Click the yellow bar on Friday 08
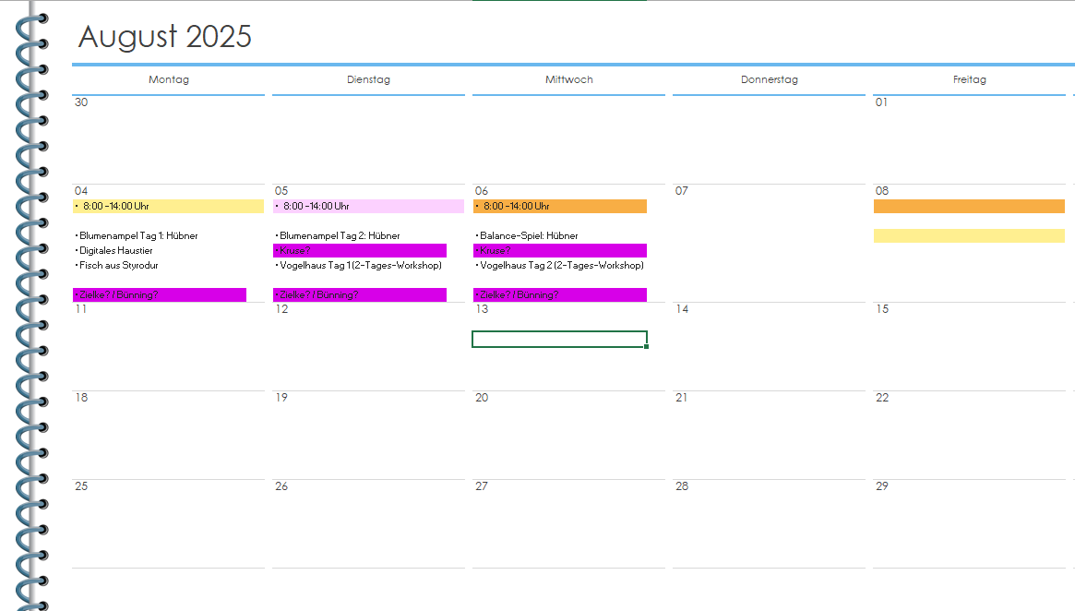This screenshot has height=611, width=1075. tap(969, 236)
